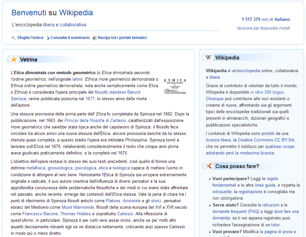This screenshot has height=237, width=306.
Task: Open the linee guida link
Action: tap(265, 185)
